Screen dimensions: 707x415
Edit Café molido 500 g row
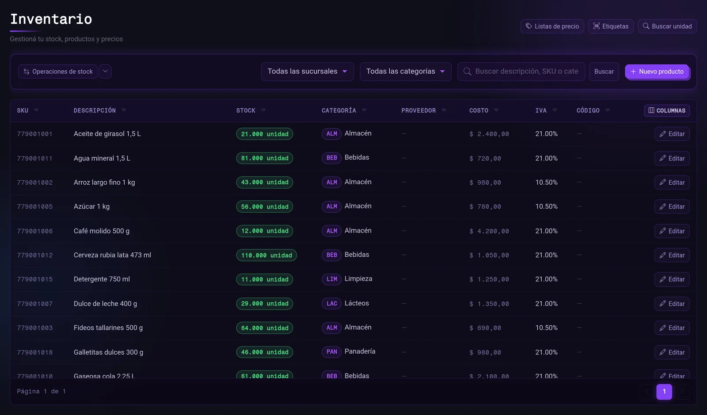[672, 231]
